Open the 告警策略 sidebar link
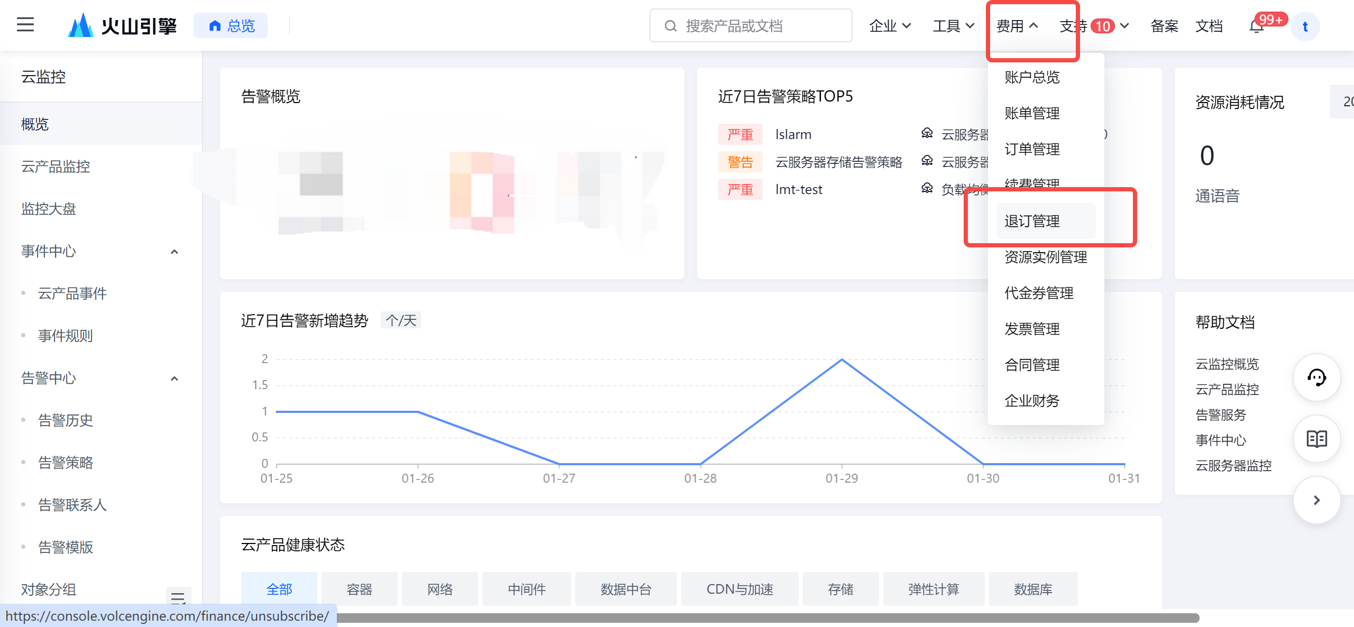This screenshot has height=627, width=1354. click(66, 463)
